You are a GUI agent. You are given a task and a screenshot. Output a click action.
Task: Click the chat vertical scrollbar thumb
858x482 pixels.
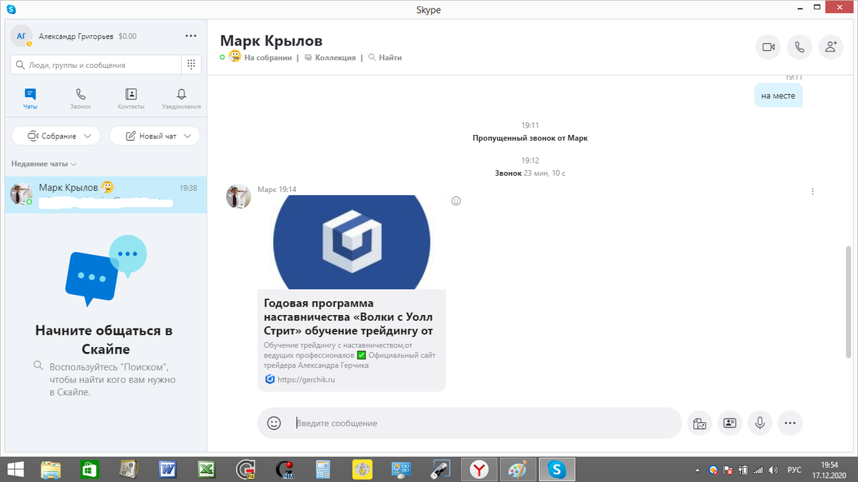(x=849, y=302)
